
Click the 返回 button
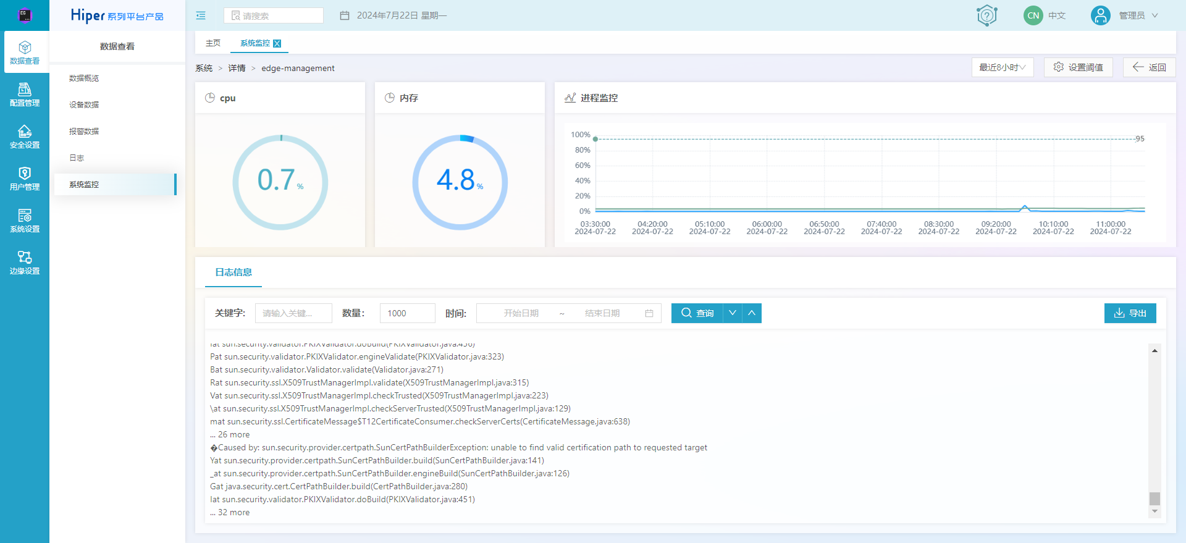pyautogui.click(x=1150, y=67)
